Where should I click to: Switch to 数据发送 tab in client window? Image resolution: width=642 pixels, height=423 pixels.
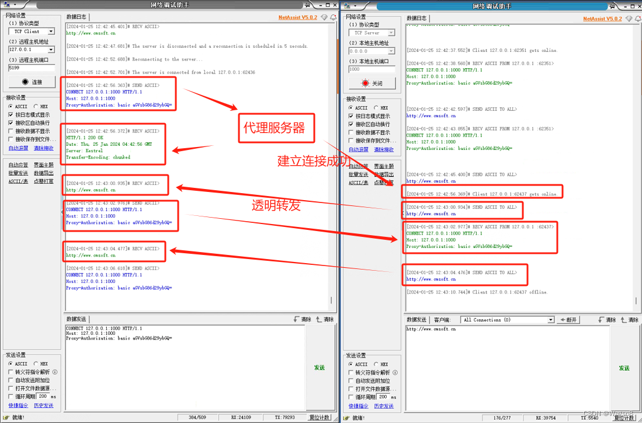coord(76,319)
